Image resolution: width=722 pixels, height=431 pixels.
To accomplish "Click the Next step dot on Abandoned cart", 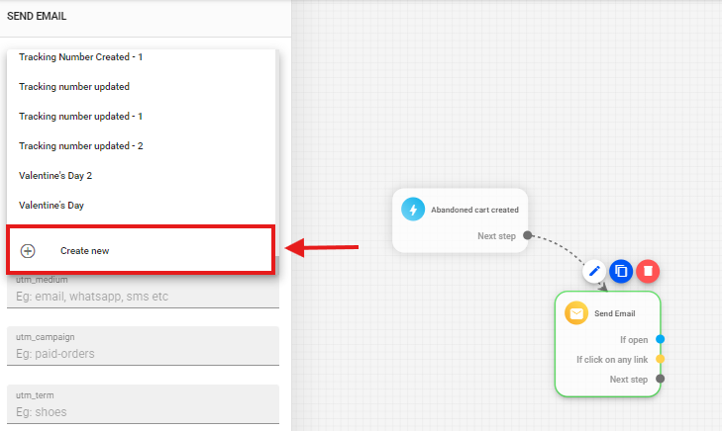I will (x=528, y=235).
